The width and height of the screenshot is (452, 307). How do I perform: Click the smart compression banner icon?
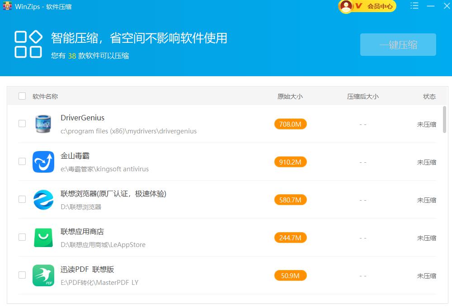tap(28, 44)
